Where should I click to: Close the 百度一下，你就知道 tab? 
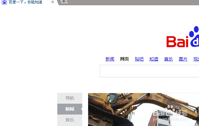pos(53,2)
